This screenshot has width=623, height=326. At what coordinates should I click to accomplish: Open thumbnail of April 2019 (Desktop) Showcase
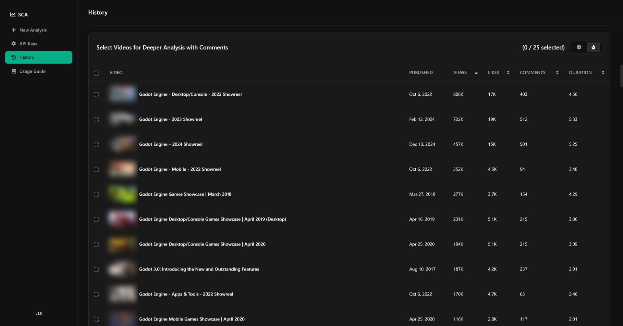click(x=122, y=219)
